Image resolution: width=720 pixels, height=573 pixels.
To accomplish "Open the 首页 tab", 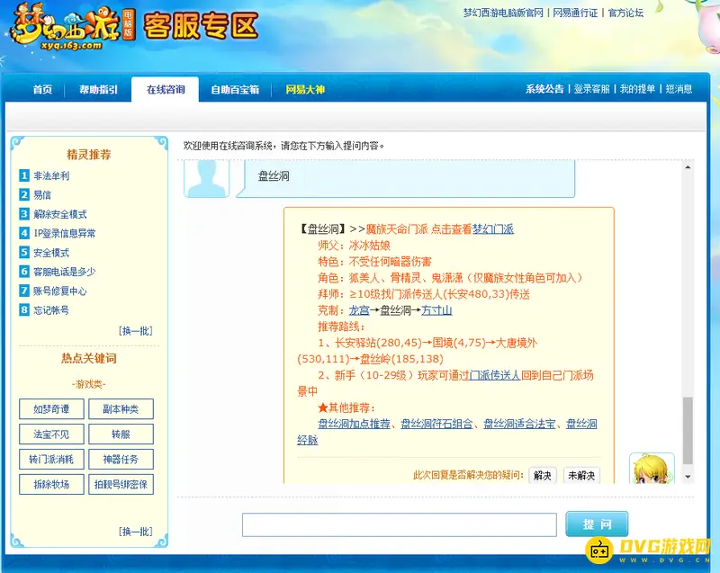I will [x=42, y=89].
